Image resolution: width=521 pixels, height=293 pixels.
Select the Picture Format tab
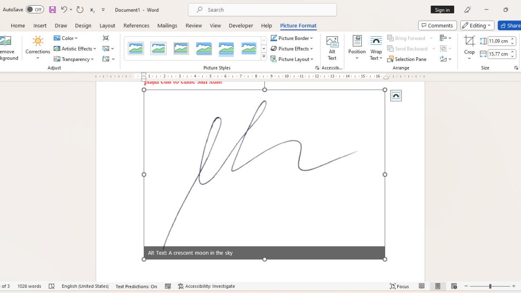pyautogui.click(x=298, y=26)
